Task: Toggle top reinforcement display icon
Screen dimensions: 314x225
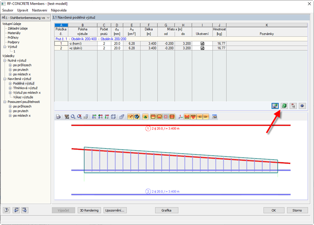Action: tap(153, 117)
